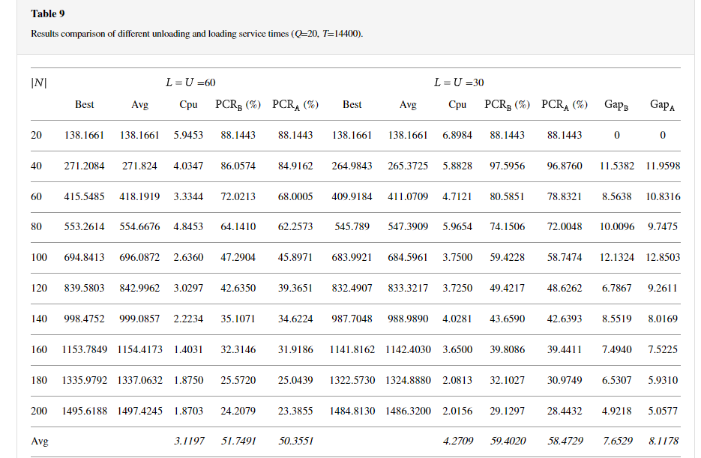The image size is (701, 458).
Task: Click the row label "80"
Action: point(36,226)
